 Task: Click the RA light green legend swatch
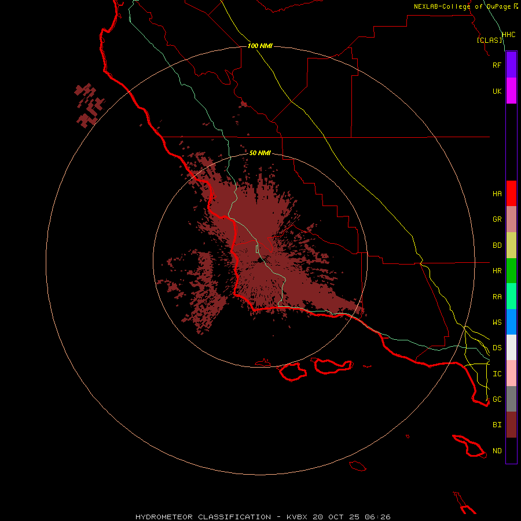(x=511, y=296)
